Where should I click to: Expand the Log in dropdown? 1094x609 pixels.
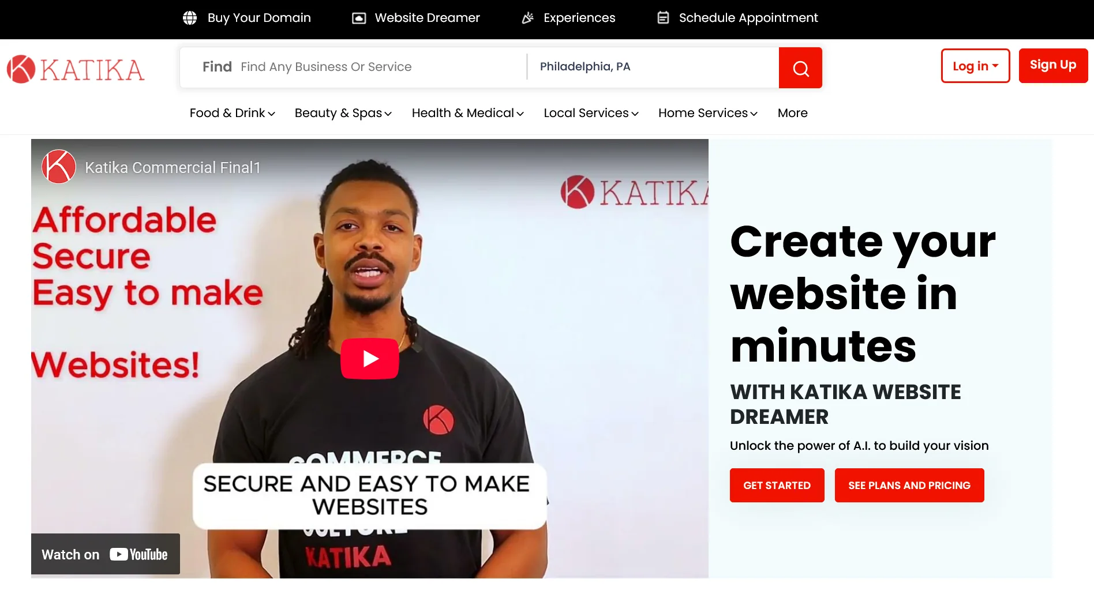[975, 66]
